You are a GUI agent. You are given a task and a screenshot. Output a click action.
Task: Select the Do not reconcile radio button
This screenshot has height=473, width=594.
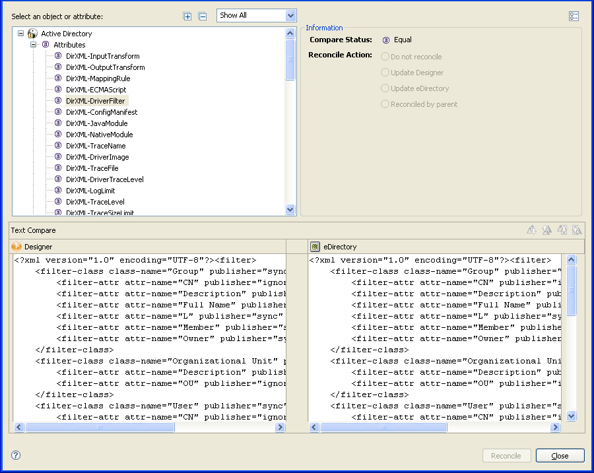(385, 57)
